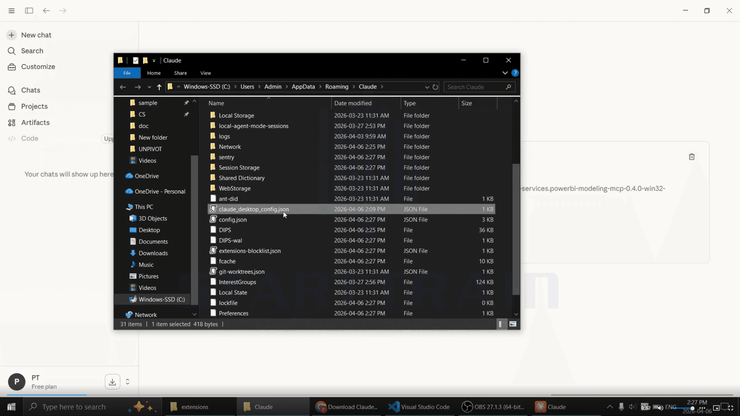Toggle Claude sidebar panel icon
Viewport: 740px width, 416px height.
[29, 10]
